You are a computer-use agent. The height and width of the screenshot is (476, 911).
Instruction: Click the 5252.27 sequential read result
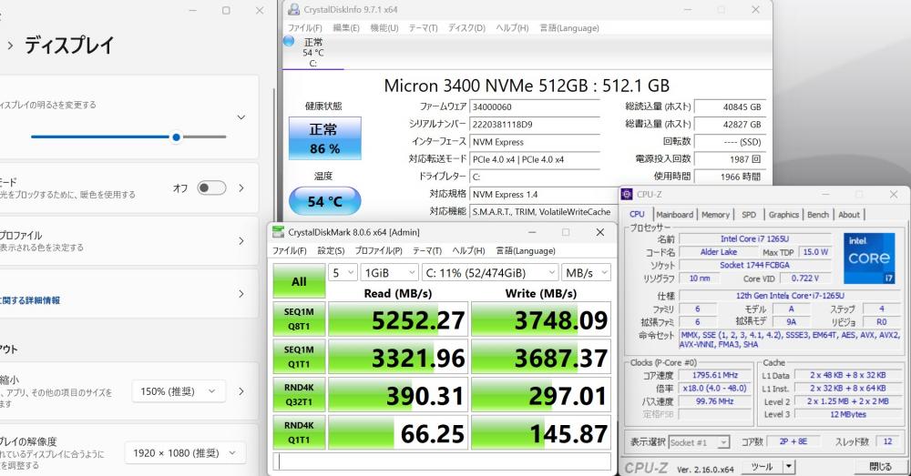(398, 319)
